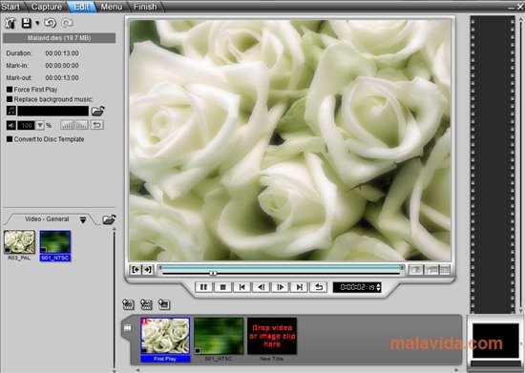Viewport: 525px width, 373px height.
Task: Click the Drop video or image clip placeholder
Action: coord(272,336)
